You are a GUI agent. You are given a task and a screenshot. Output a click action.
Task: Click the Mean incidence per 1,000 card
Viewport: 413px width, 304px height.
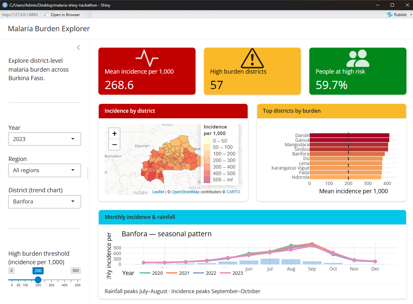click(x=147, y=71)
